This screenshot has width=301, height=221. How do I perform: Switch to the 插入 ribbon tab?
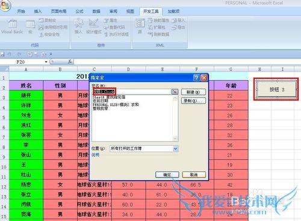pyautogui.click(x=38, y=11)
